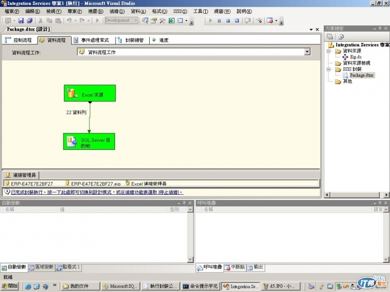Image resolution: width=390 pixels, height=292 pixels.
Task: Open the new project item dropdown arrow
Action: [x=14, y=20]
